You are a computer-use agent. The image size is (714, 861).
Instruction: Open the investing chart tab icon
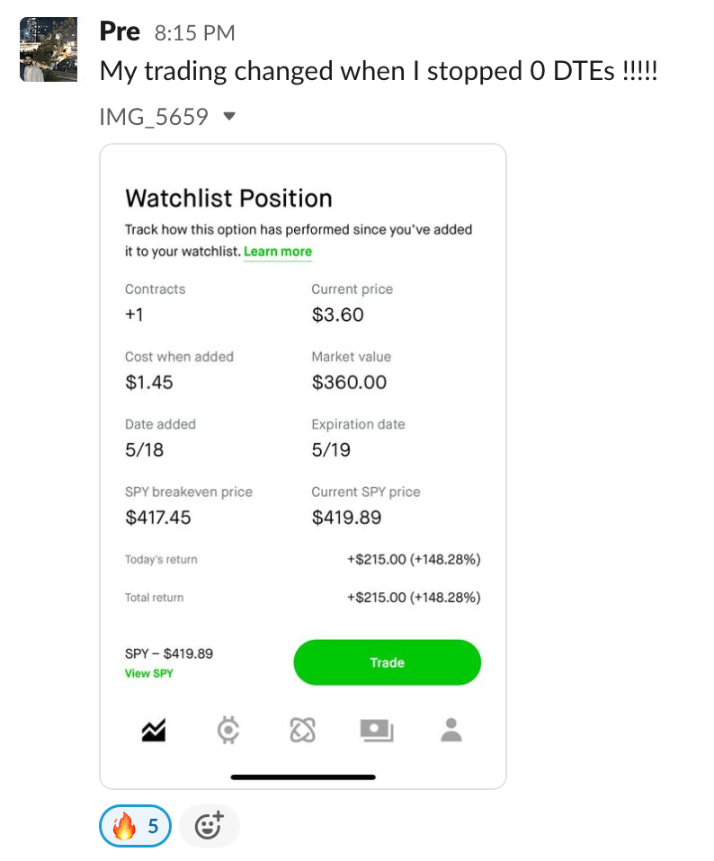pos(153,731)
